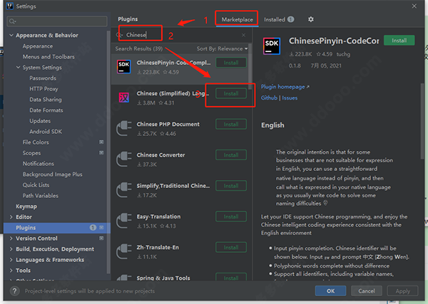Install ChinesePinyin-CodeCompletion from results list
Image resolution: width=428 pixels, height=304 pixels.
(231, 63)
